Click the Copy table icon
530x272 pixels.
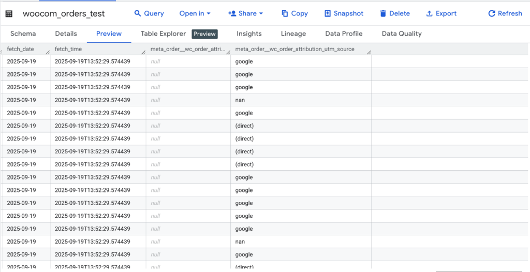(x=285, y=13)
